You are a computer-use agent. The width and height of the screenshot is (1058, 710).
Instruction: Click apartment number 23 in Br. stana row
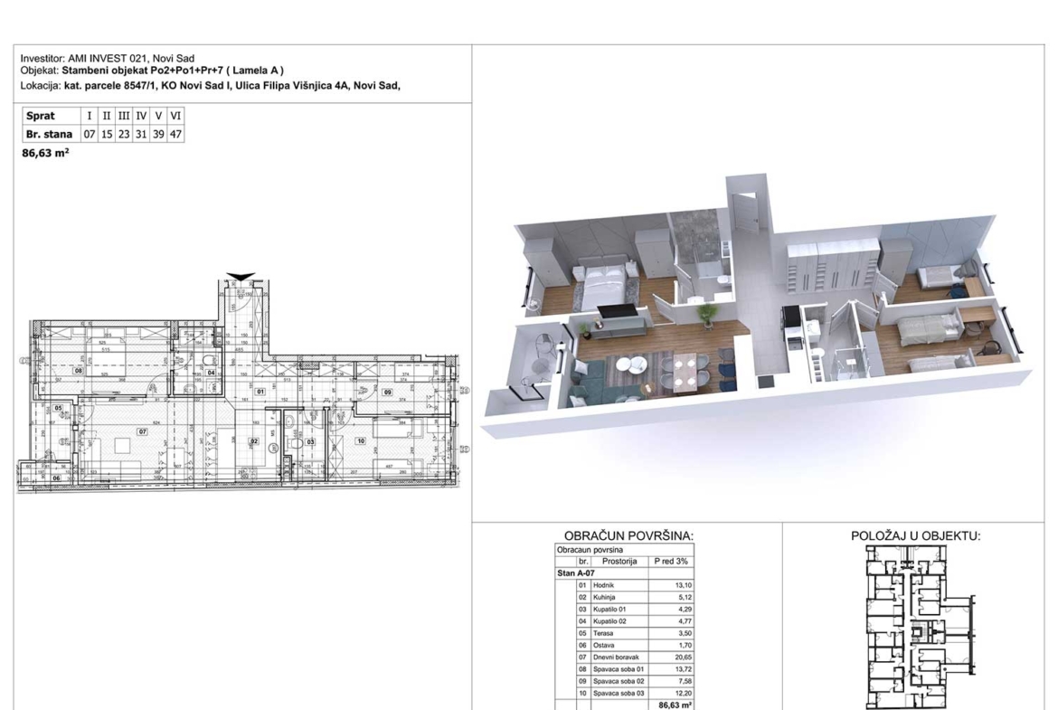[123, 134]
